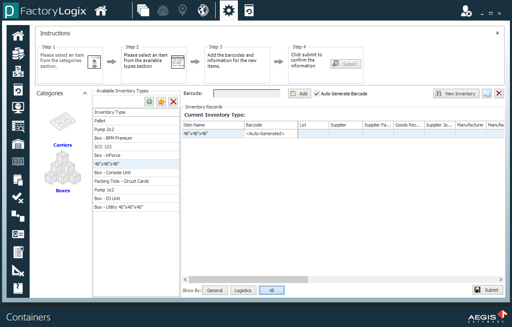The width and height of the screenshot is (512, 327).
Task: Click the red X delete inventory type icon
Action: 173,102
